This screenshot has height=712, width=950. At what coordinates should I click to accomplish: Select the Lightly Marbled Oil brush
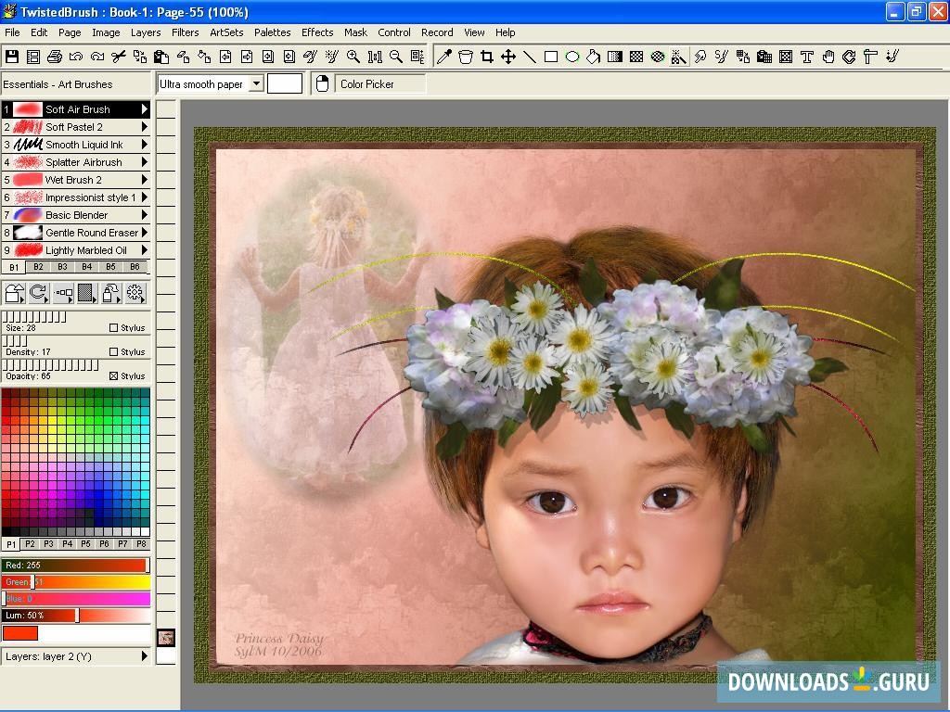tap(76, 250)
